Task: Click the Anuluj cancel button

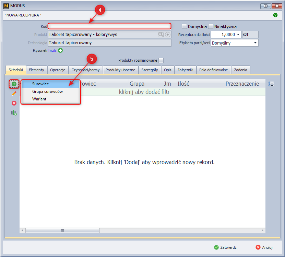Action: pyautogui.click(x=264, y=247)
